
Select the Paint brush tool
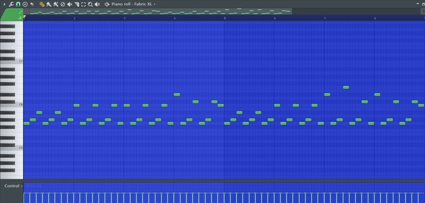(x=49, y=4)
